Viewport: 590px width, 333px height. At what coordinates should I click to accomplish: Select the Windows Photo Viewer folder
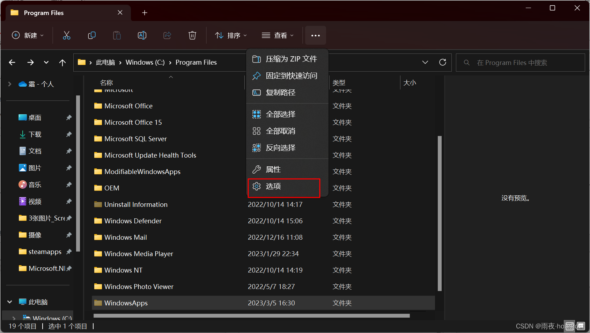[263, 287]
